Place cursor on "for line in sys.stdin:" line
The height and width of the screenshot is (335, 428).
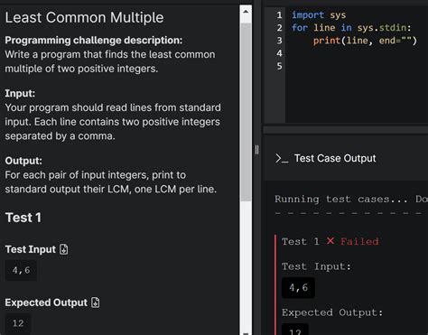(351, 28)
